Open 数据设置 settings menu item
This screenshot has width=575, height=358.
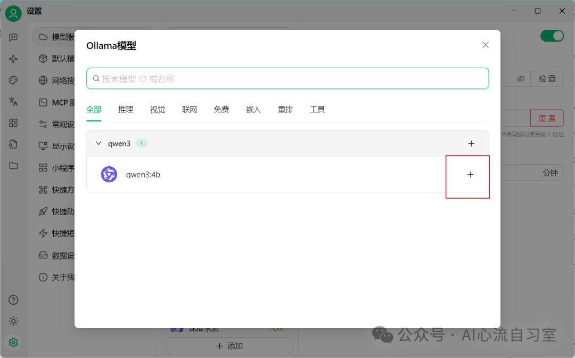57,255
